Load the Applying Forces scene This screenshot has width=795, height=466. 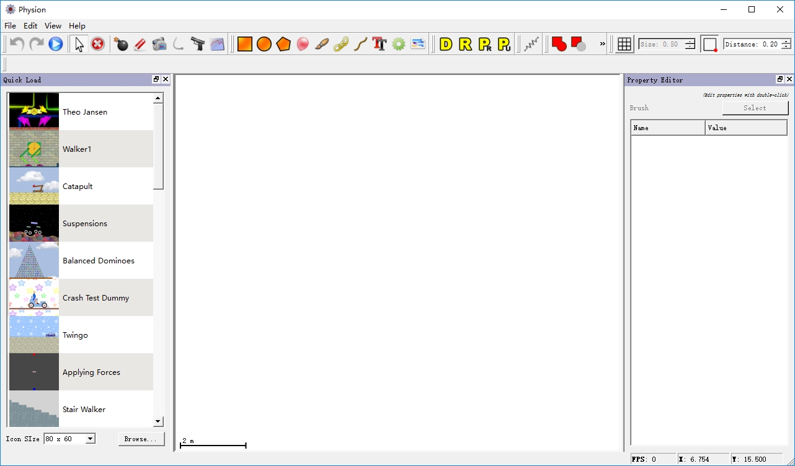pyautogui.click(x=81, y=372)
